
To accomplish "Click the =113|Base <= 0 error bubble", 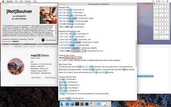I will [78, 51].
